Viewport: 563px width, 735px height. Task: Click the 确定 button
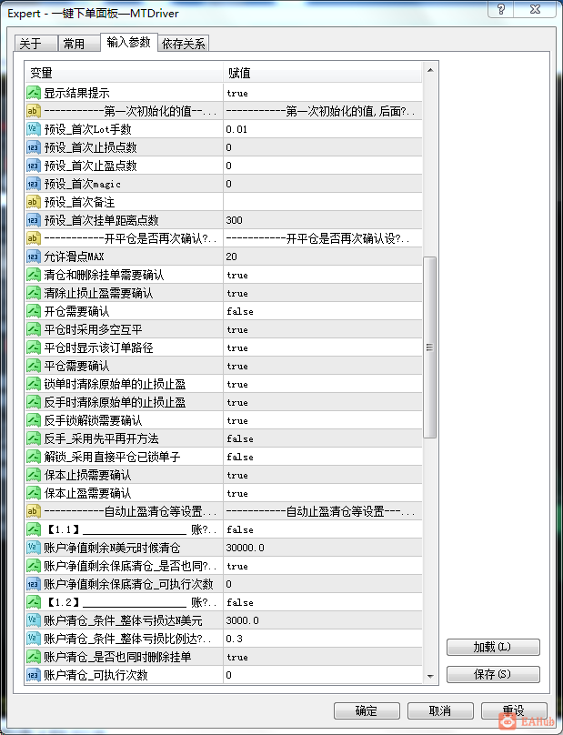(367, 710)
